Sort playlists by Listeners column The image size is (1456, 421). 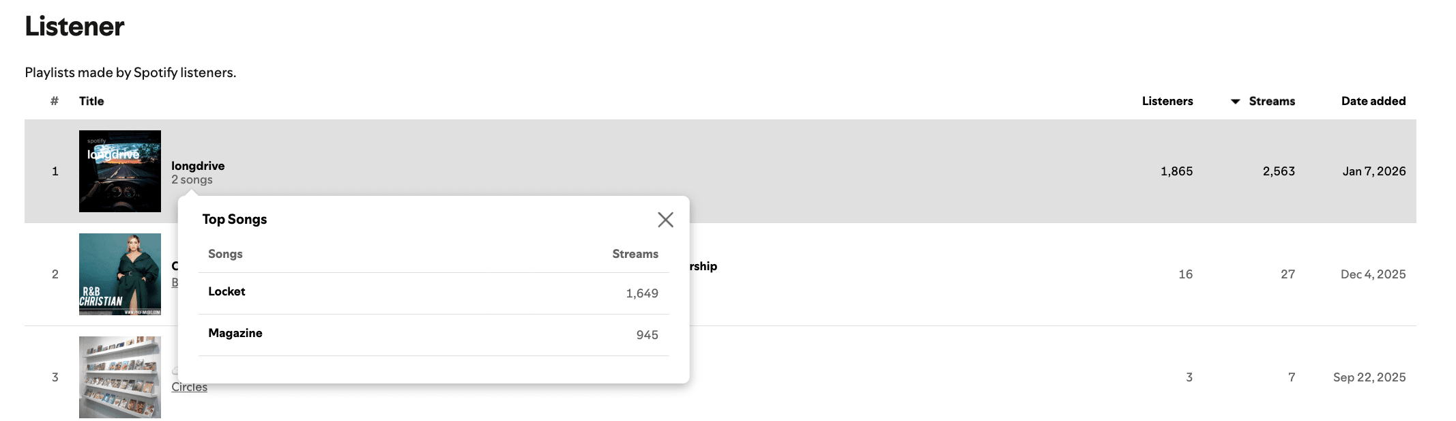(1167, 101)
